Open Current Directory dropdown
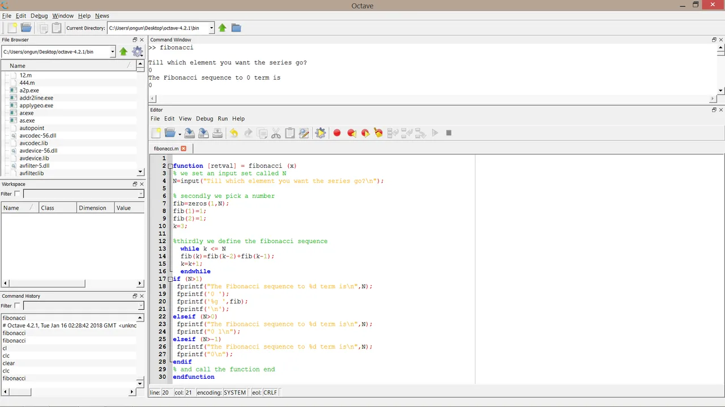725x407 pixels. point(211,28)
